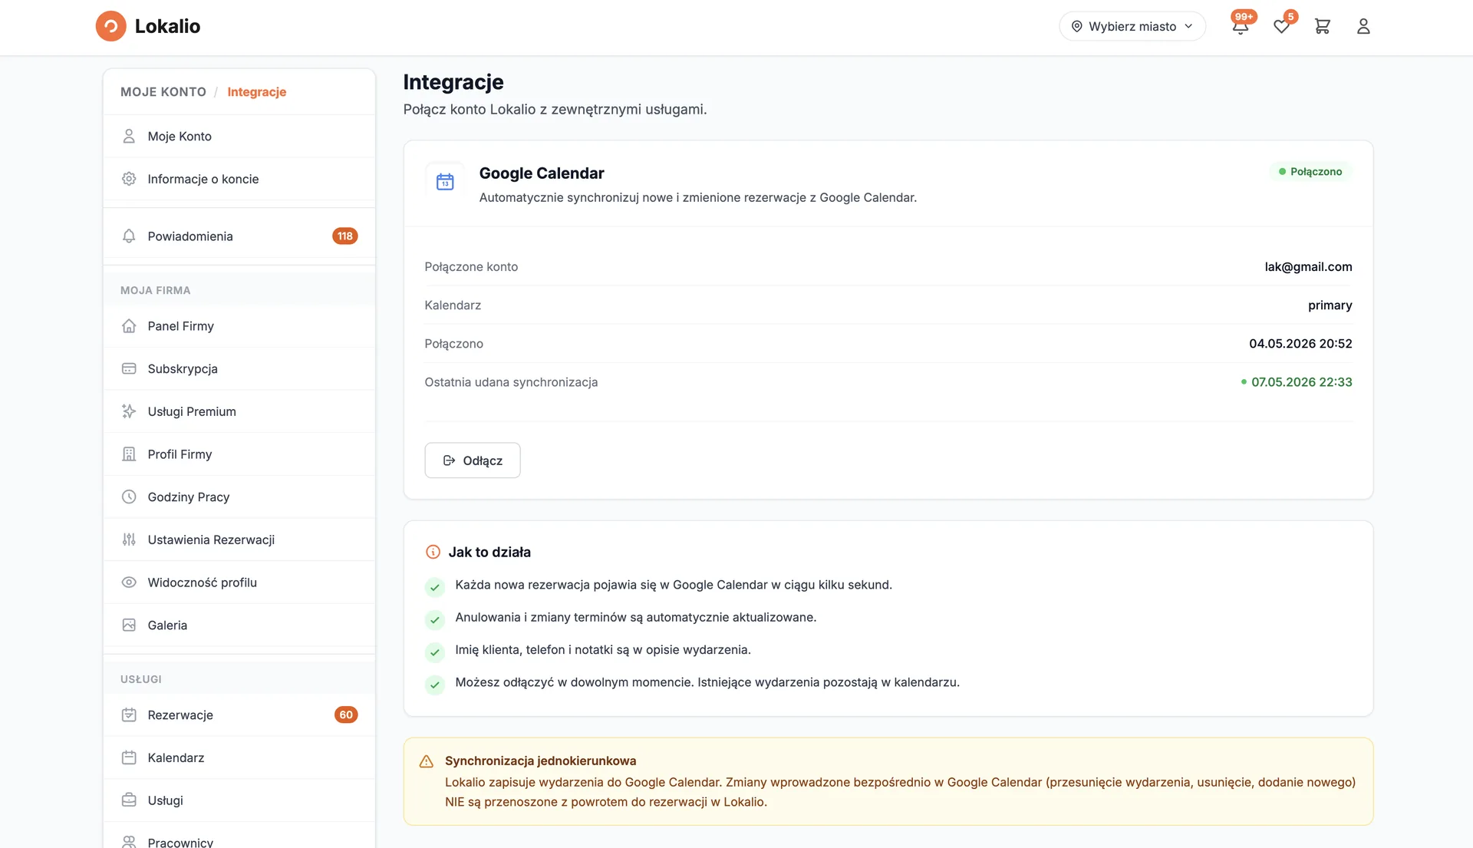The image size is (1473, 848).
Task: Click the sliders icon beside Ustawienia Rezerwacji
Action: click(x=129, y=539)
